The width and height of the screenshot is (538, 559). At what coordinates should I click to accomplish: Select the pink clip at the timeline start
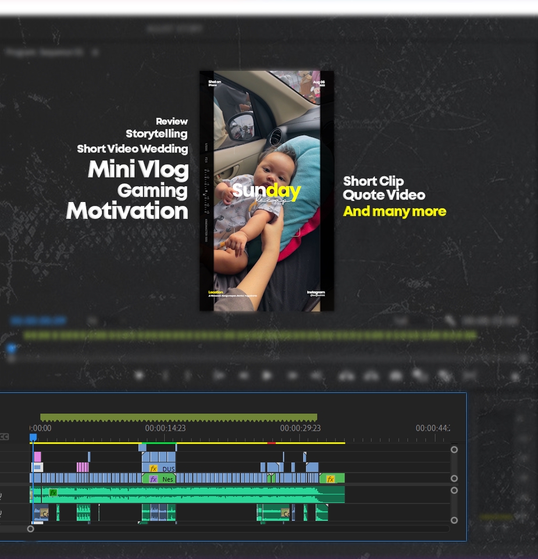point(37,457)
